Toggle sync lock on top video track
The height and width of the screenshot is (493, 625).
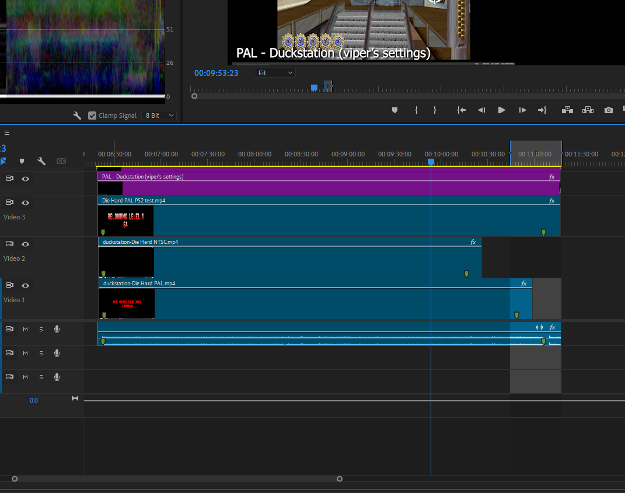pyautogui.click(x=10, y=179)
